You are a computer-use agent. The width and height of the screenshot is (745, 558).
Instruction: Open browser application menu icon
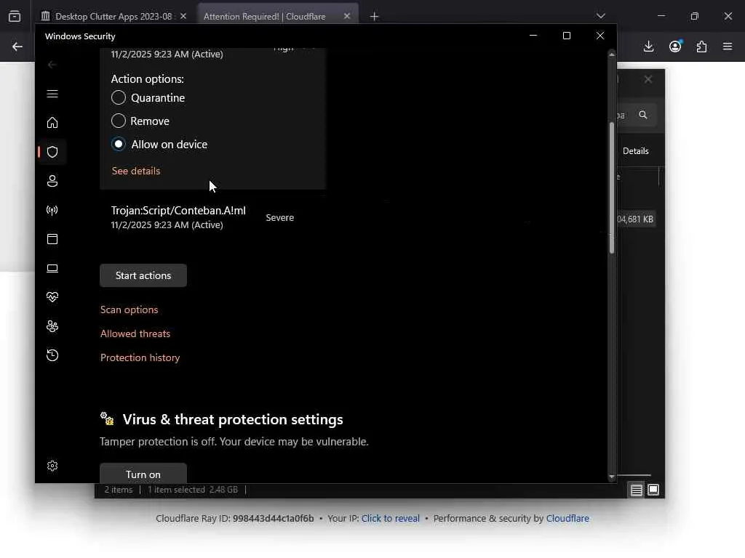728,46
